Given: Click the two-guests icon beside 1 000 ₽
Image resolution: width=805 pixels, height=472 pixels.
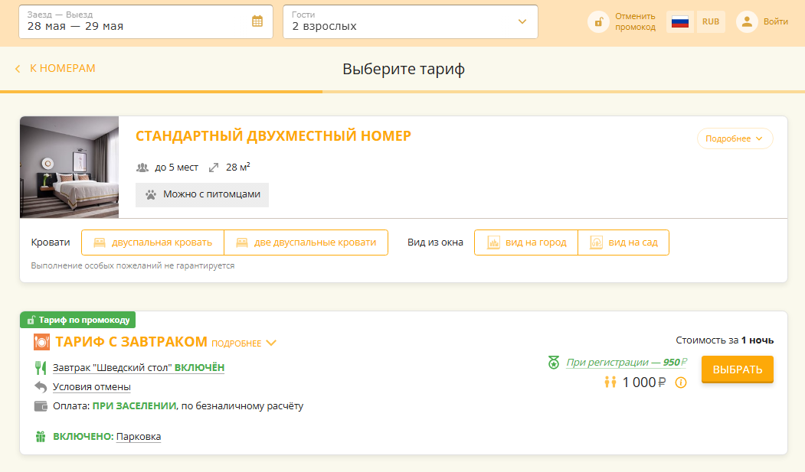Looking at the screenshot, I should click(610, 382).
